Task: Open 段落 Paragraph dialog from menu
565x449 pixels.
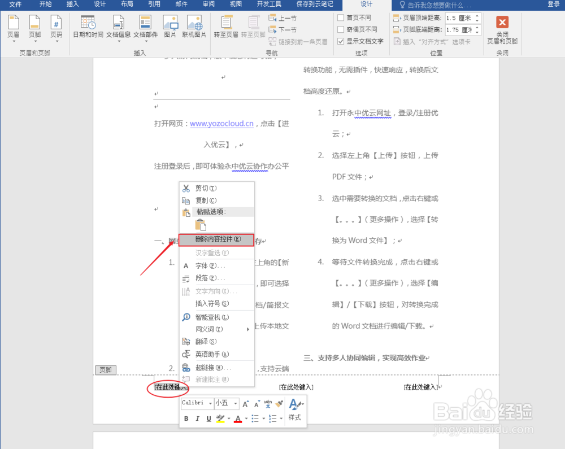Action: (x=216, y=278)
